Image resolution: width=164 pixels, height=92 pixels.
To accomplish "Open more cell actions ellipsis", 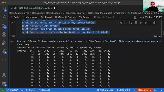I will pos(150,23).
